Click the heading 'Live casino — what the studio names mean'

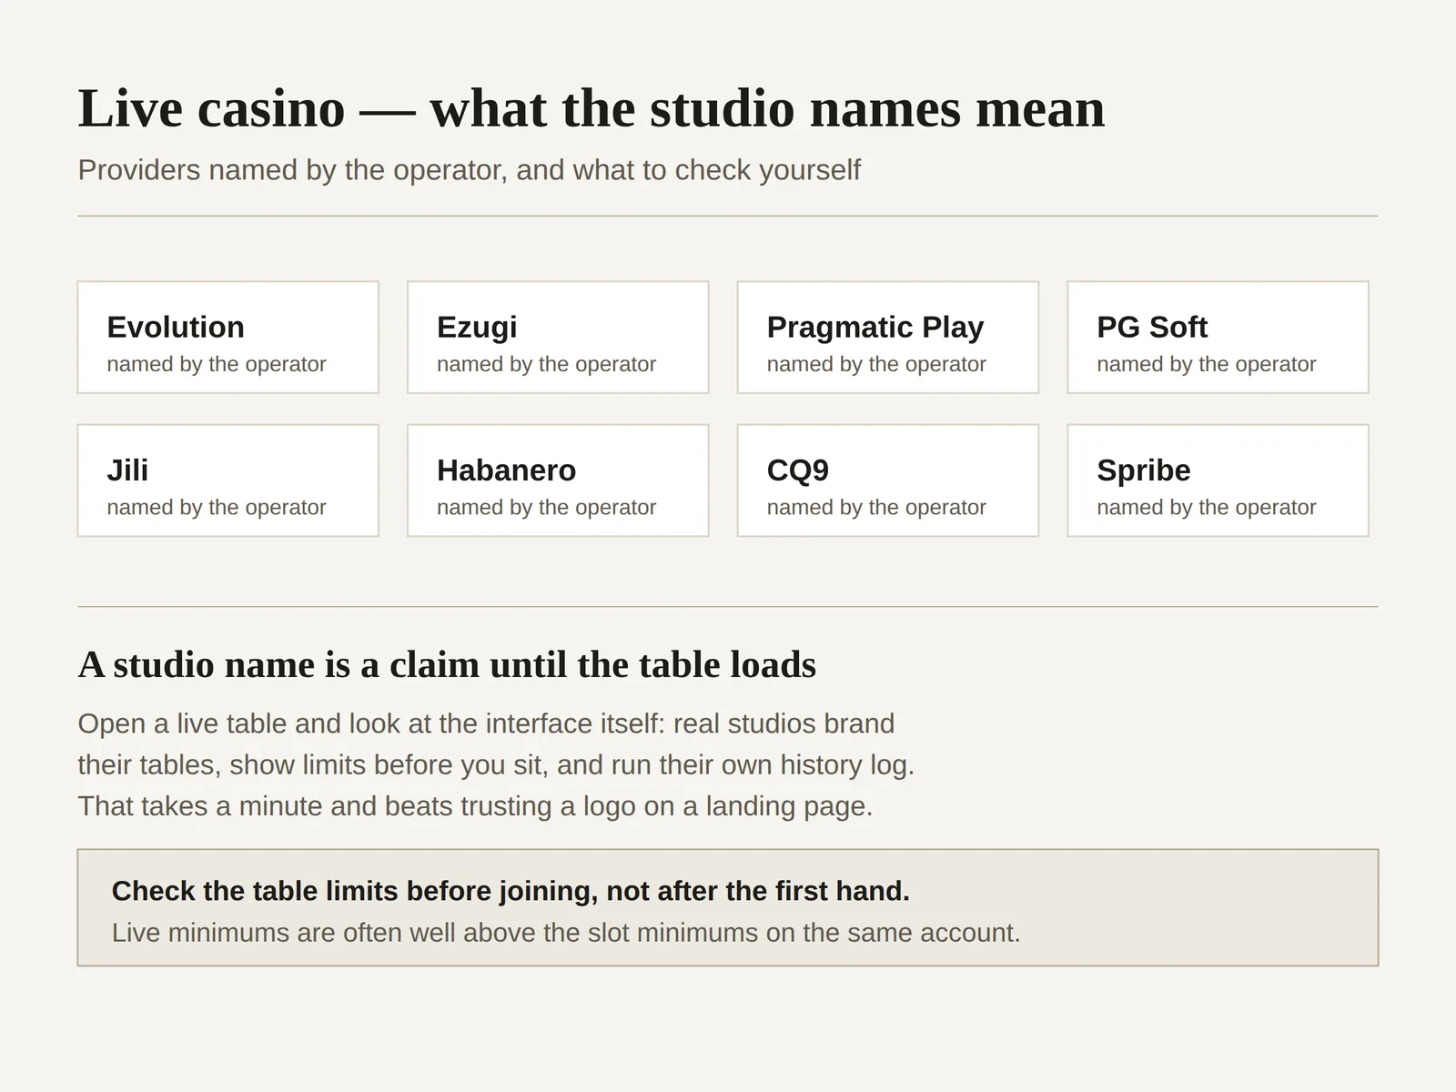pos(591,108)
